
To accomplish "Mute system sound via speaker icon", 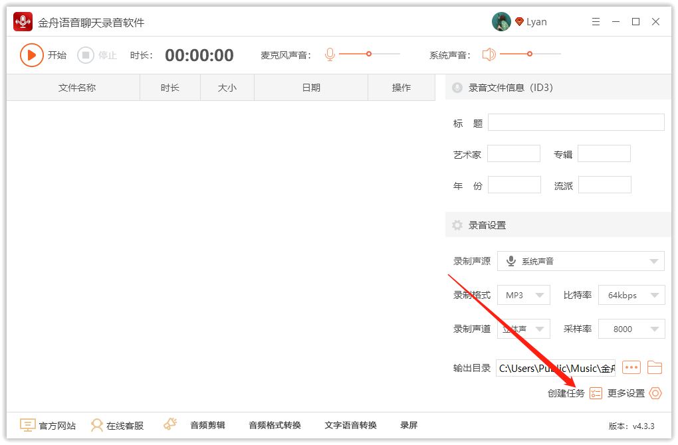I will click(x=489, y=54).
